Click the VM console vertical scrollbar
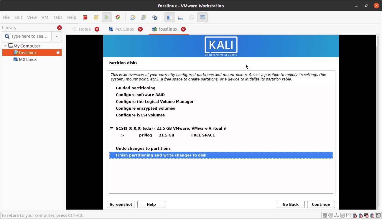Viewport: 382px width, 219px height. [x=378, y=122]
